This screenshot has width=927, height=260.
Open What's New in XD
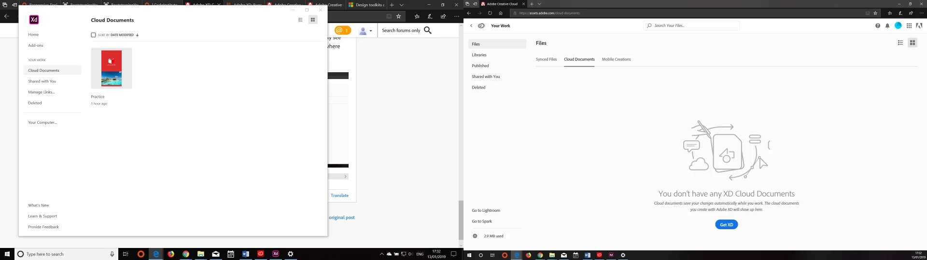click(39, 205)
